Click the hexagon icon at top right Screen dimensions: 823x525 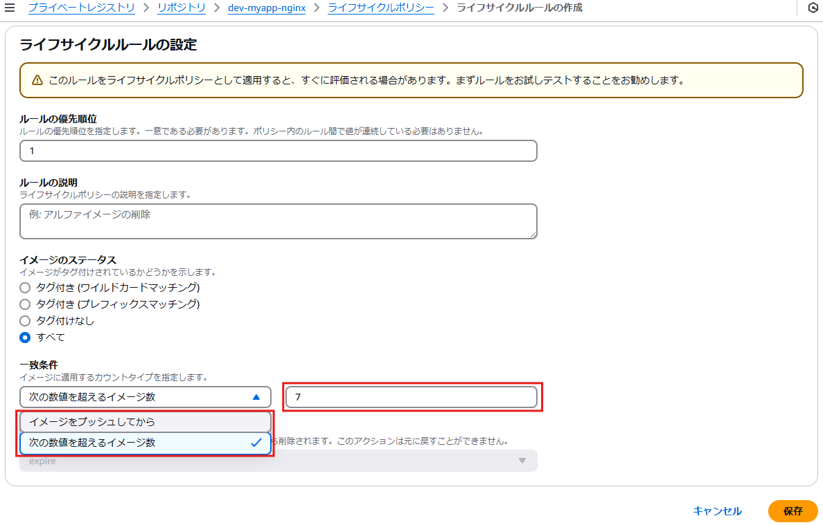click(813, 8)
